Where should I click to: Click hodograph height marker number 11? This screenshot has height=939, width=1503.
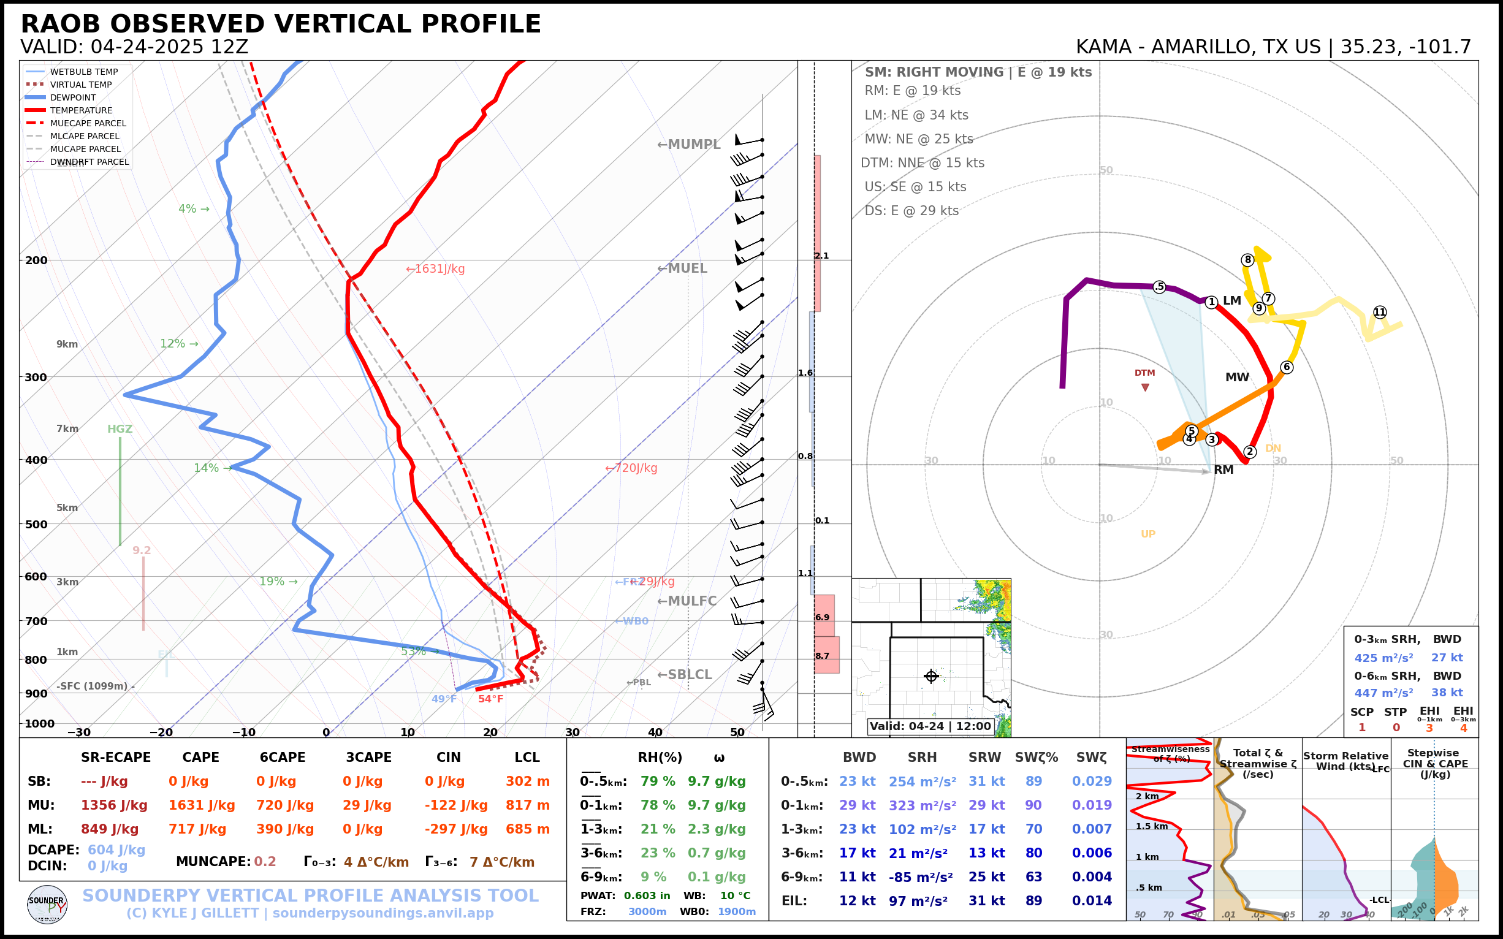coord(1379,312)
